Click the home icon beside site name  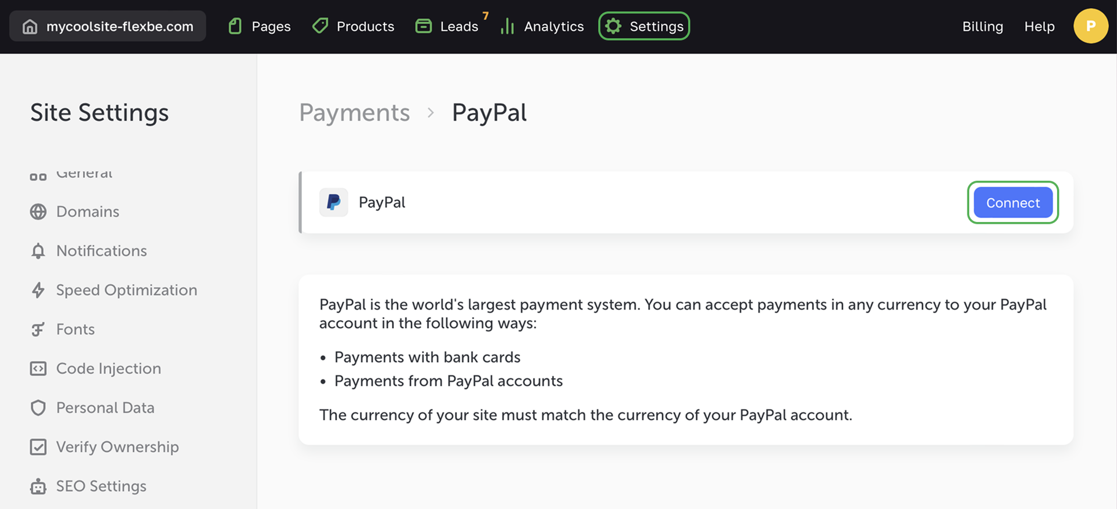pyautogui.click(x=30, y=27)
